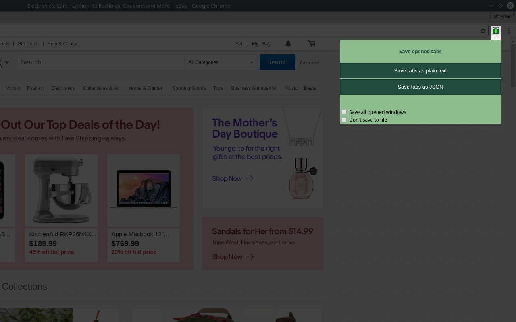Viewport: 516px width, 322px height.
Task: Click the Chrome profile name button
Action: pyautogui.click(x=502, y=16)
